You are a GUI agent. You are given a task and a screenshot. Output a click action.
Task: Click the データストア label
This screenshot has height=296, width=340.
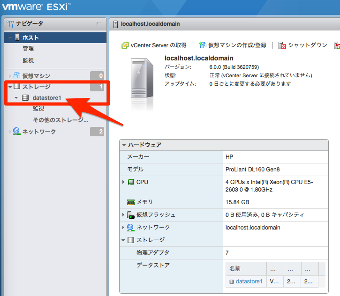(x=153, y=265)
